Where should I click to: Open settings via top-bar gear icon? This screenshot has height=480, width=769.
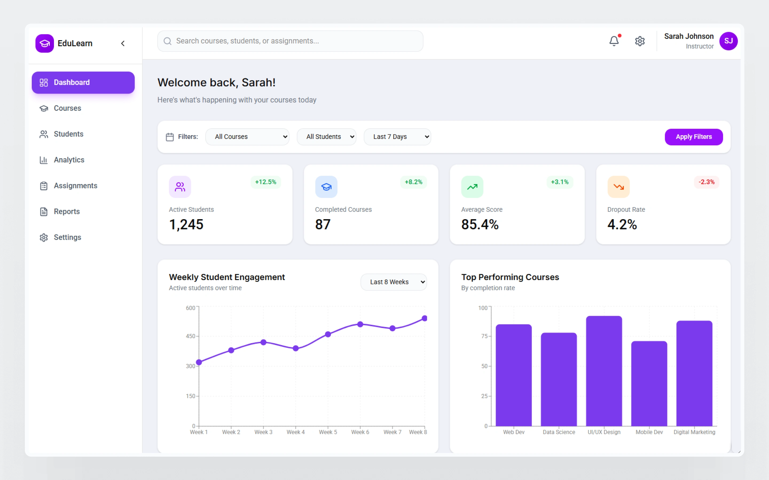[640, 41]
